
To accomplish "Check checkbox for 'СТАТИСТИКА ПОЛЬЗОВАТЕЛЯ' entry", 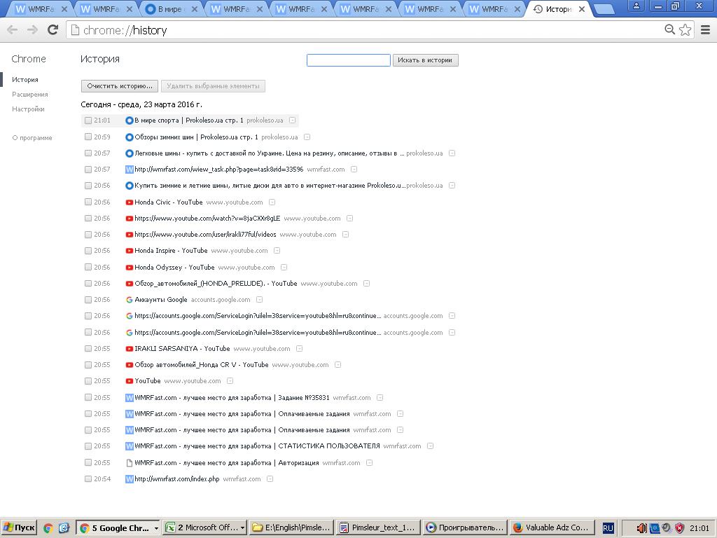I will click(88, 446).
